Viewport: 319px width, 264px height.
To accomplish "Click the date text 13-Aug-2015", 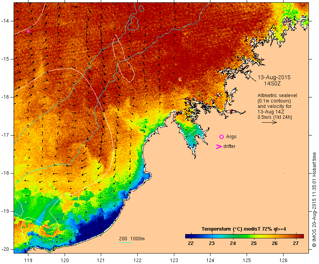I will tap(274, 77).
